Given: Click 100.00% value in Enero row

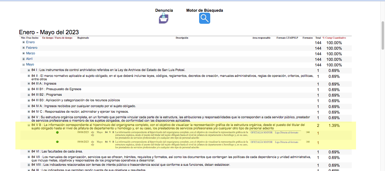Looking at the screenshot, I should tap(334, 43).
